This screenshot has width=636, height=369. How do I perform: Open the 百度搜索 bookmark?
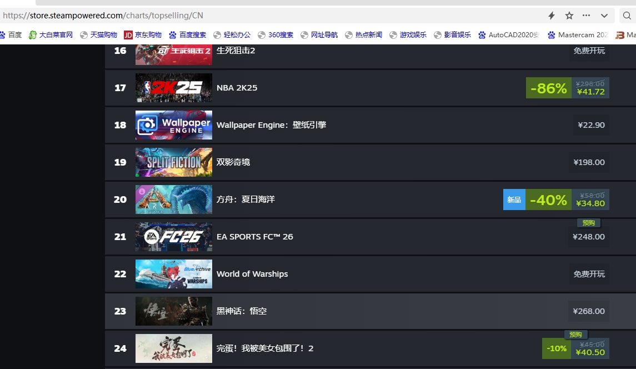[187, 35]
